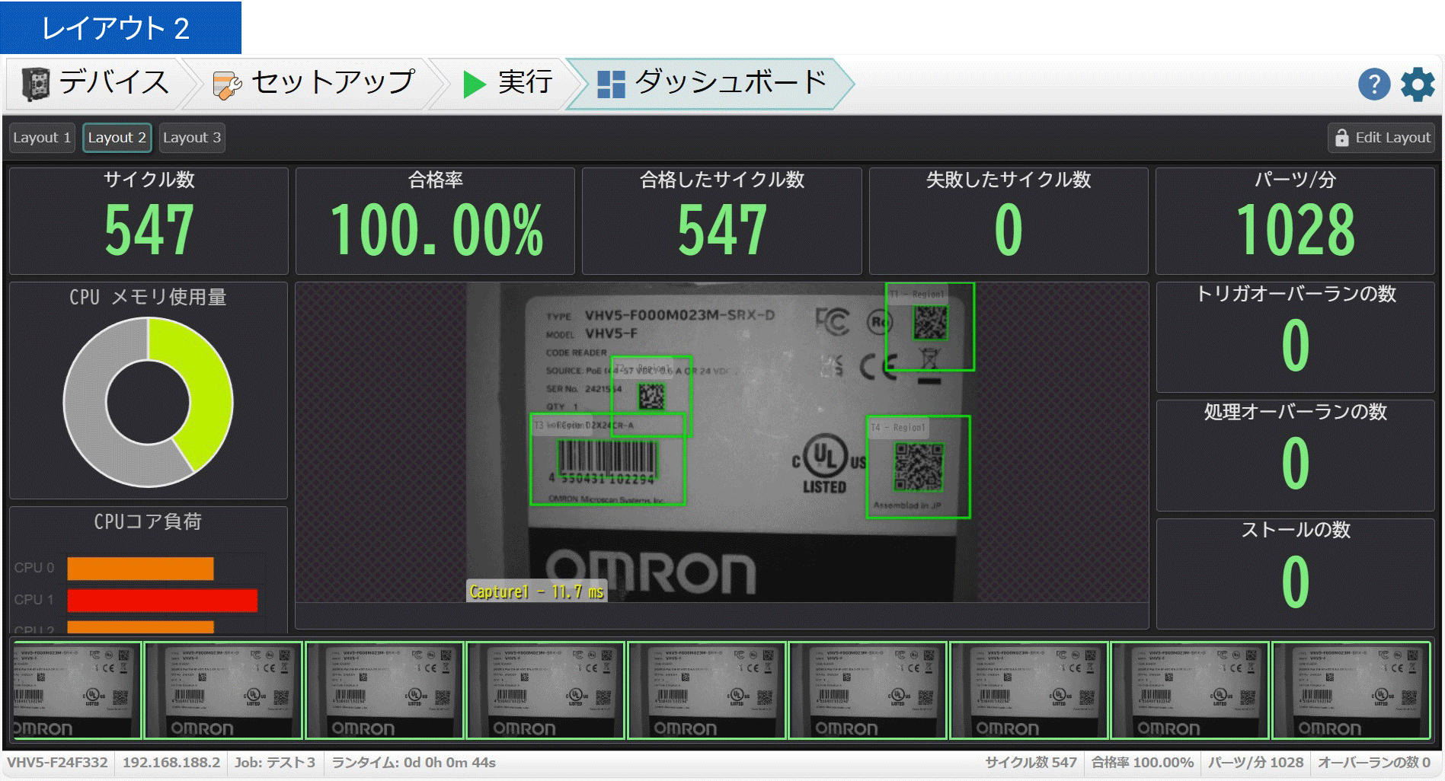Select the seventh filmstrip thumbnail
1445x781 pixels.
click(1029, 690)
